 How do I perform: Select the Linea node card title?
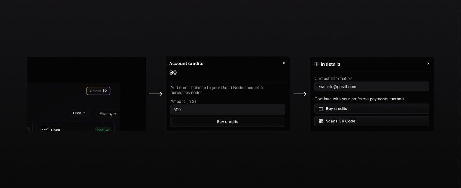point(55,130)
